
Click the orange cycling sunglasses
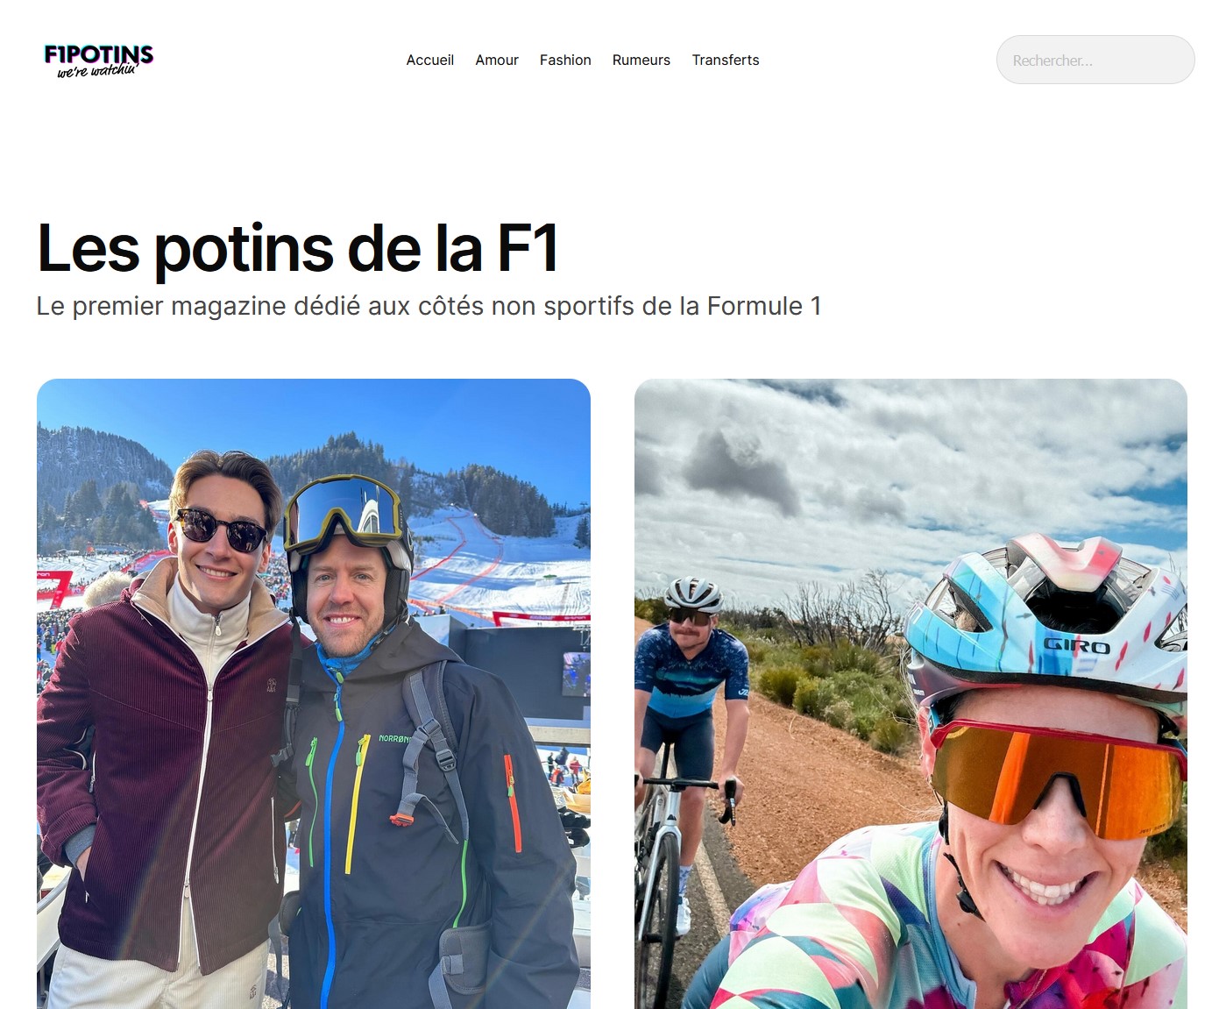1058,778
